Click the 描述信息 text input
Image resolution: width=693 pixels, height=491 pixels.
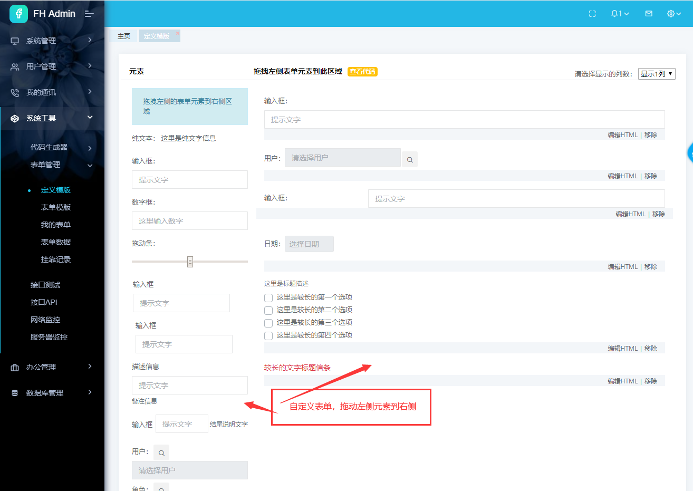[190, 386]
